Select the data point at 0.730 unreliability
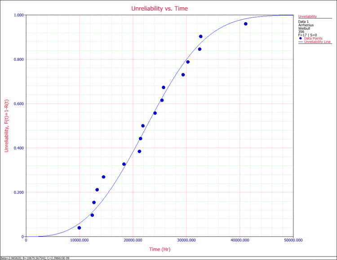The width and height of the screenshot is (337, 260). click(183, 75)
